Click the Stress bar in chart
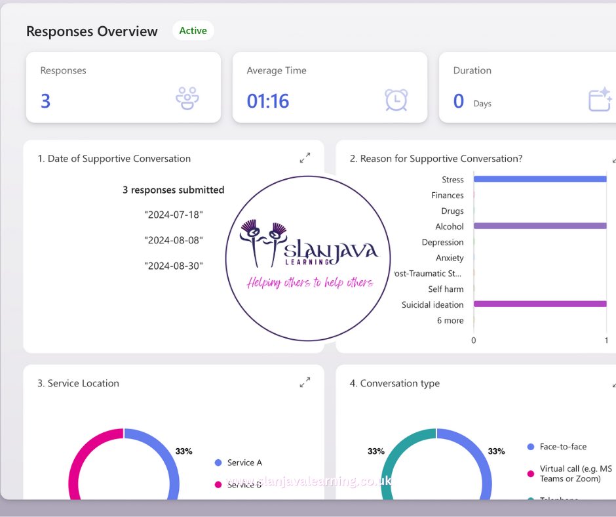 coord(540,179)
